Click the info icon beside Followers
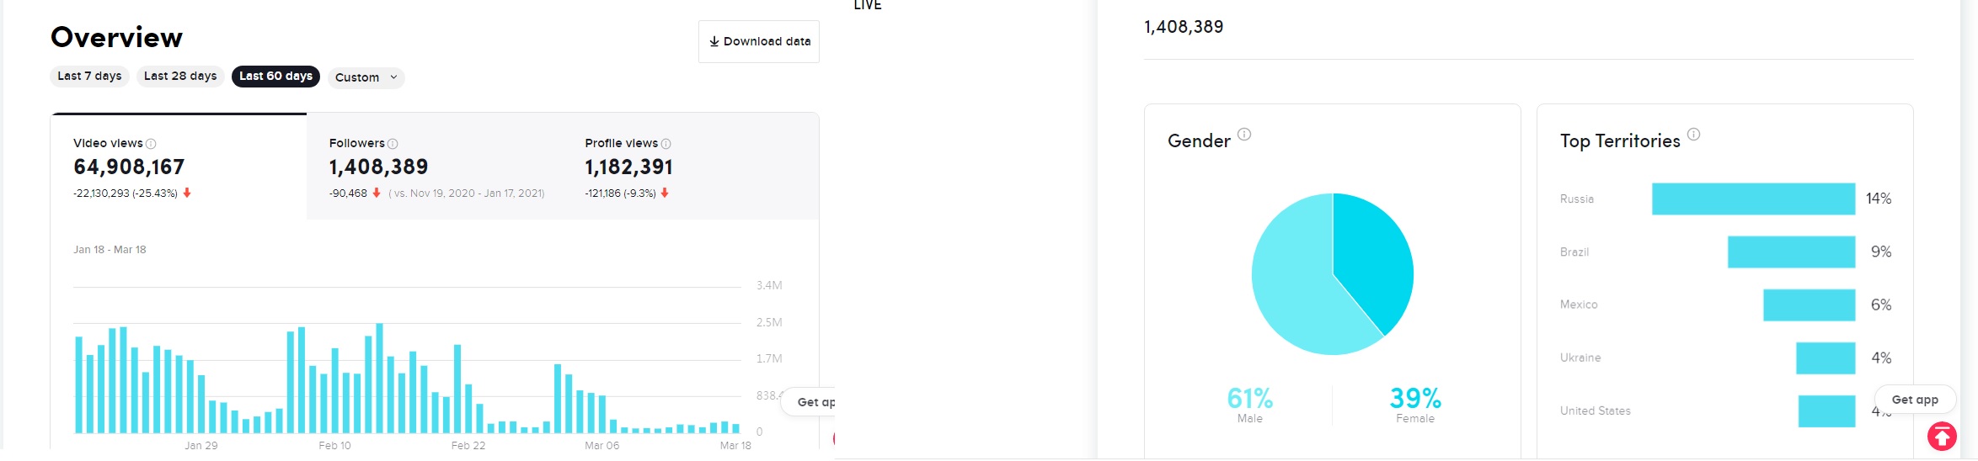Viewport: 1978px width, 461px height. 393,144
